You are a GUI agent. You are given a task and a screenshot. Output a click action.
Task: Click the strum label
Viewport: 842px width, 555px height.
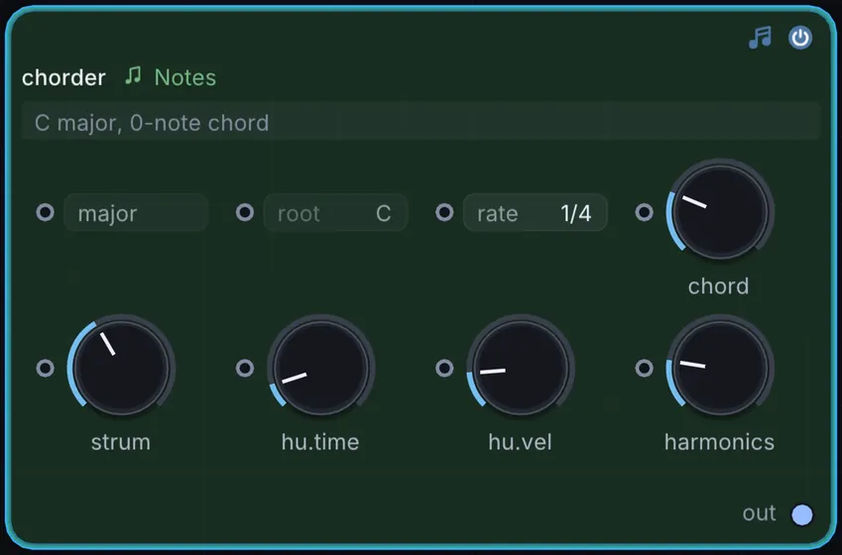121,442
